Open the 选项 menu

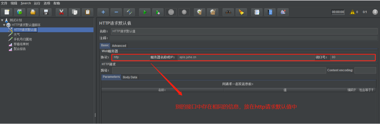pos(47,3)
